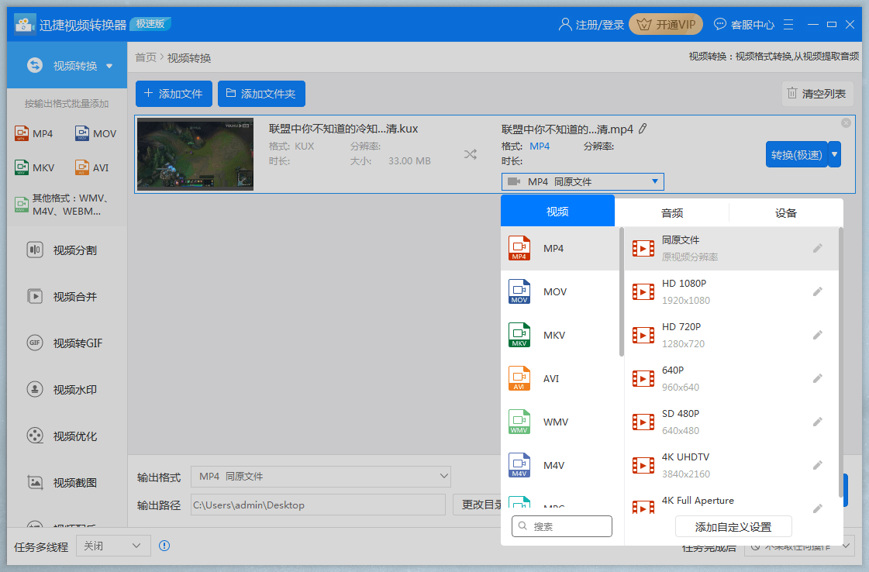Click the 添加自定义设置 button
Viewport: 869px width, 572px height.
tap(733, 526)
